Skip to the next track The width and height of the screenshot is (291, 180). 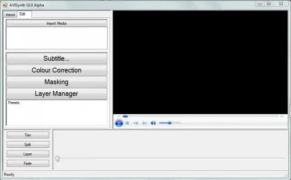145,123
